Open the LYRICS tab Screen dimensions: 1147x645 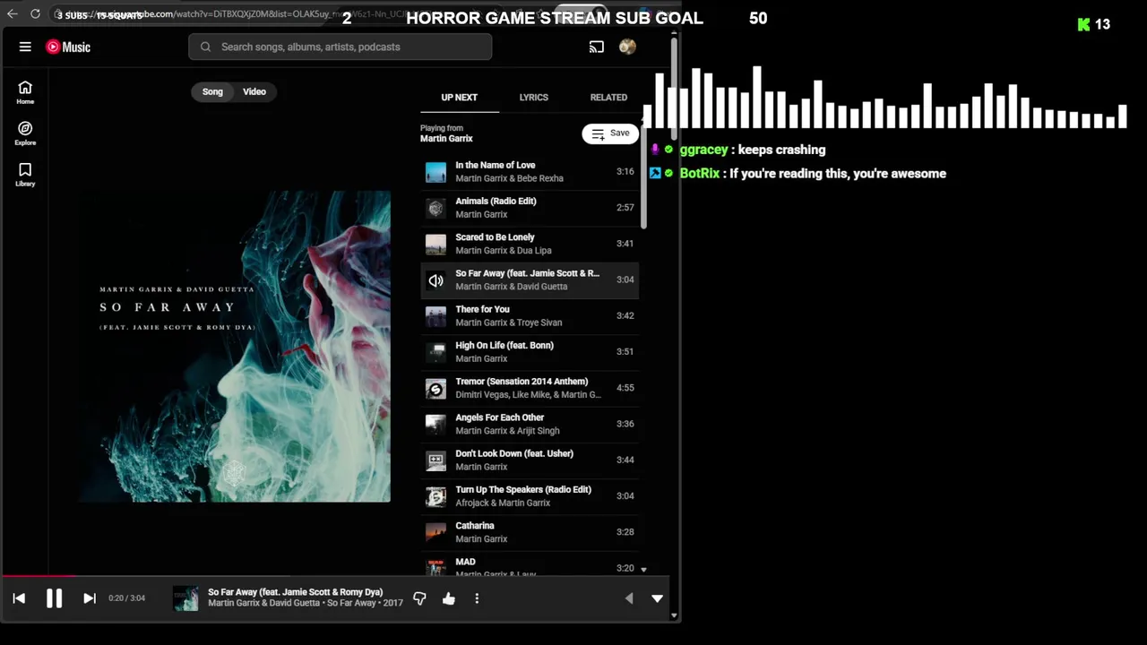(x=534, y=97)
